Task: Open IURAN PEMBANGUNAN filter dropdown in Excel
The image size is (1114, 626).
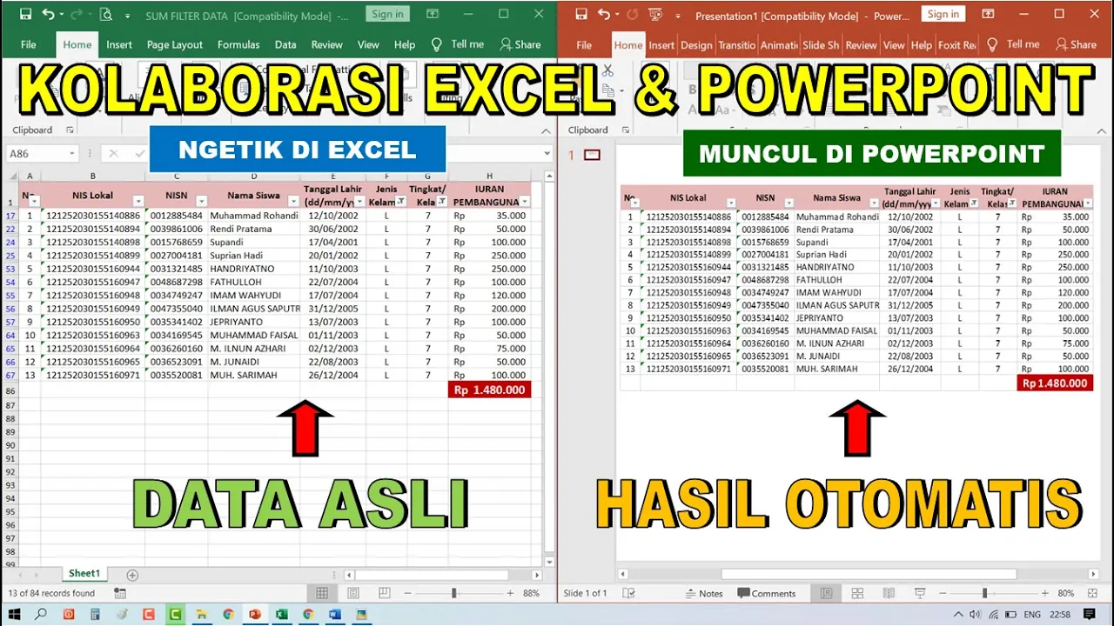Action: [524, 202]
